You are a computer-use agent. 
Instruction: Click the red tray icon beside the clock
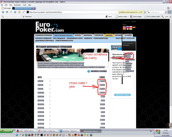click(157, 130)
